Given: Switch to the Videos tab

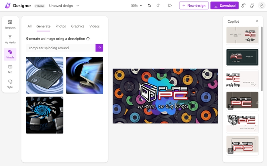Looking at the screenshot, I should [94, 26].
